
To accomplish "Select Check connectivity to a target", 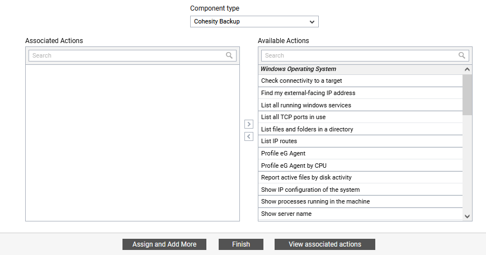I will tap(361, 81).
